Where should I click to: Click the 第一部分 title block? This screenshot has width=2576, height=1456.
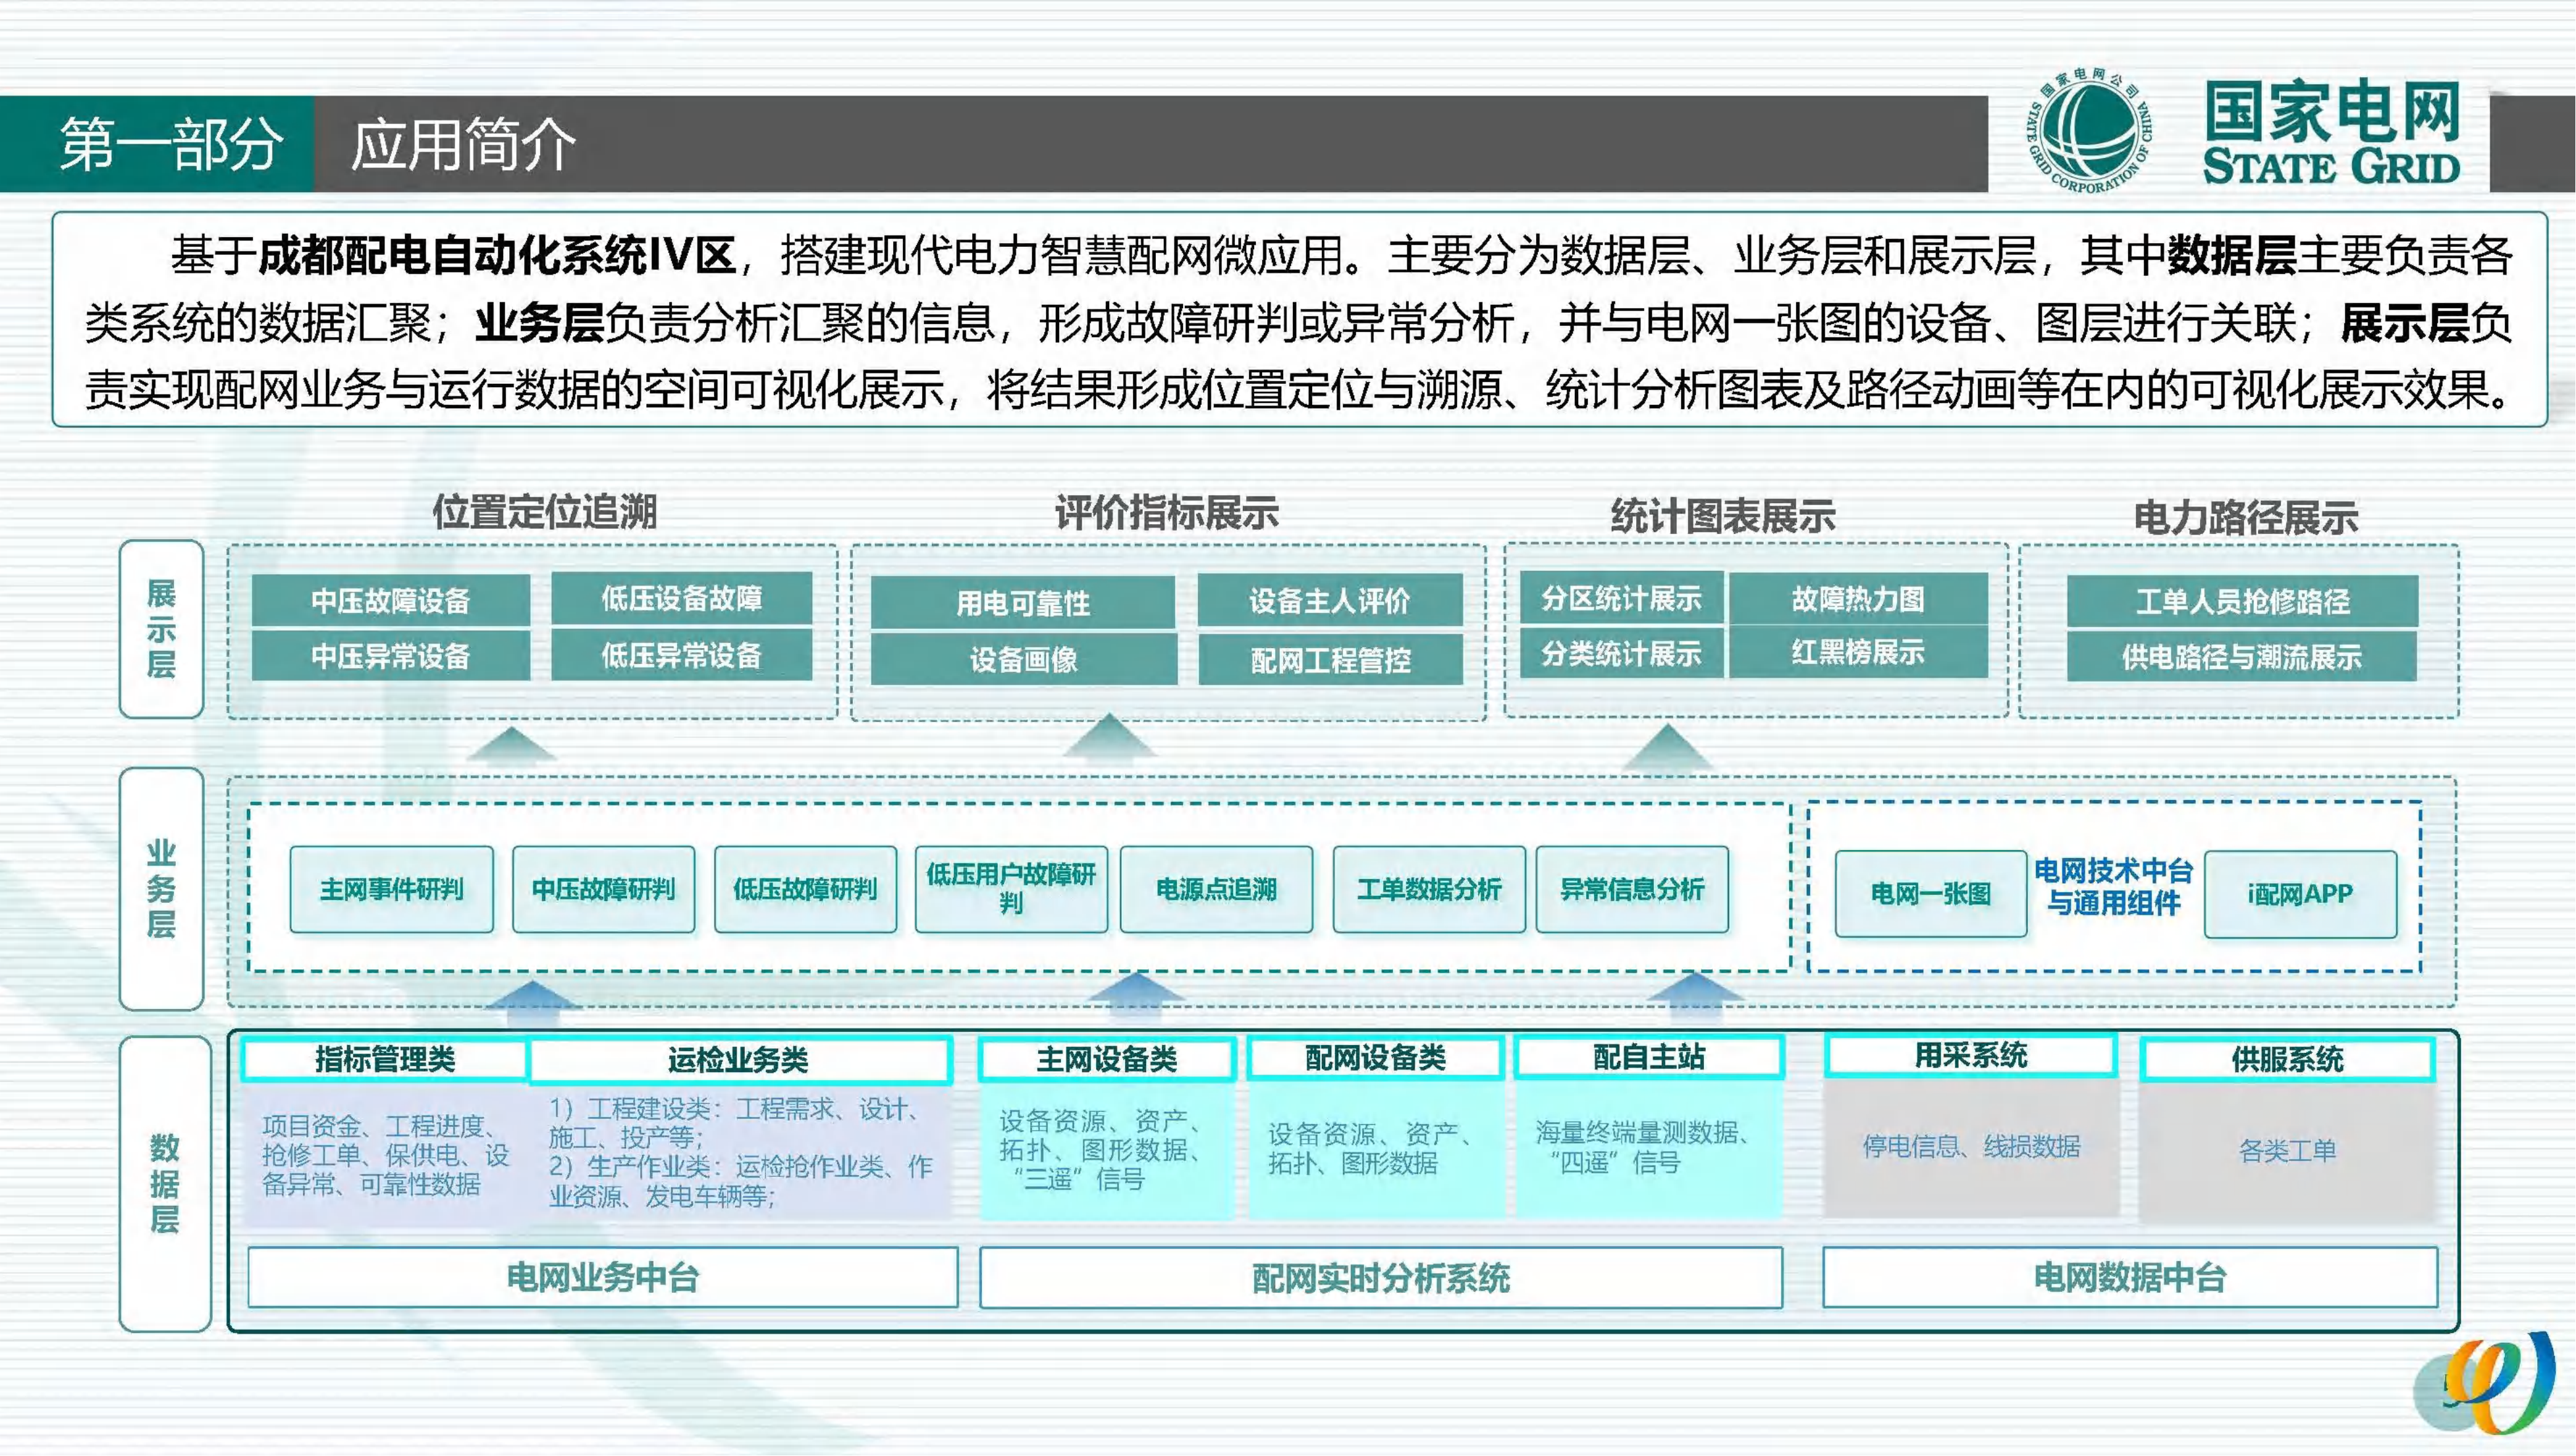tap(170, 144)
